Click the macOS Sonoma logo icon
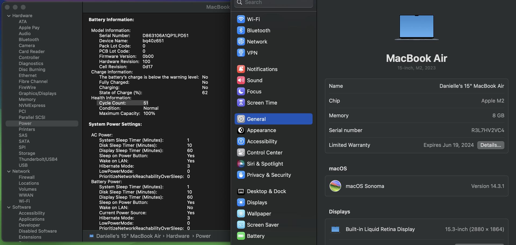This screenshot has width=516, height=245. click(335, 186)
